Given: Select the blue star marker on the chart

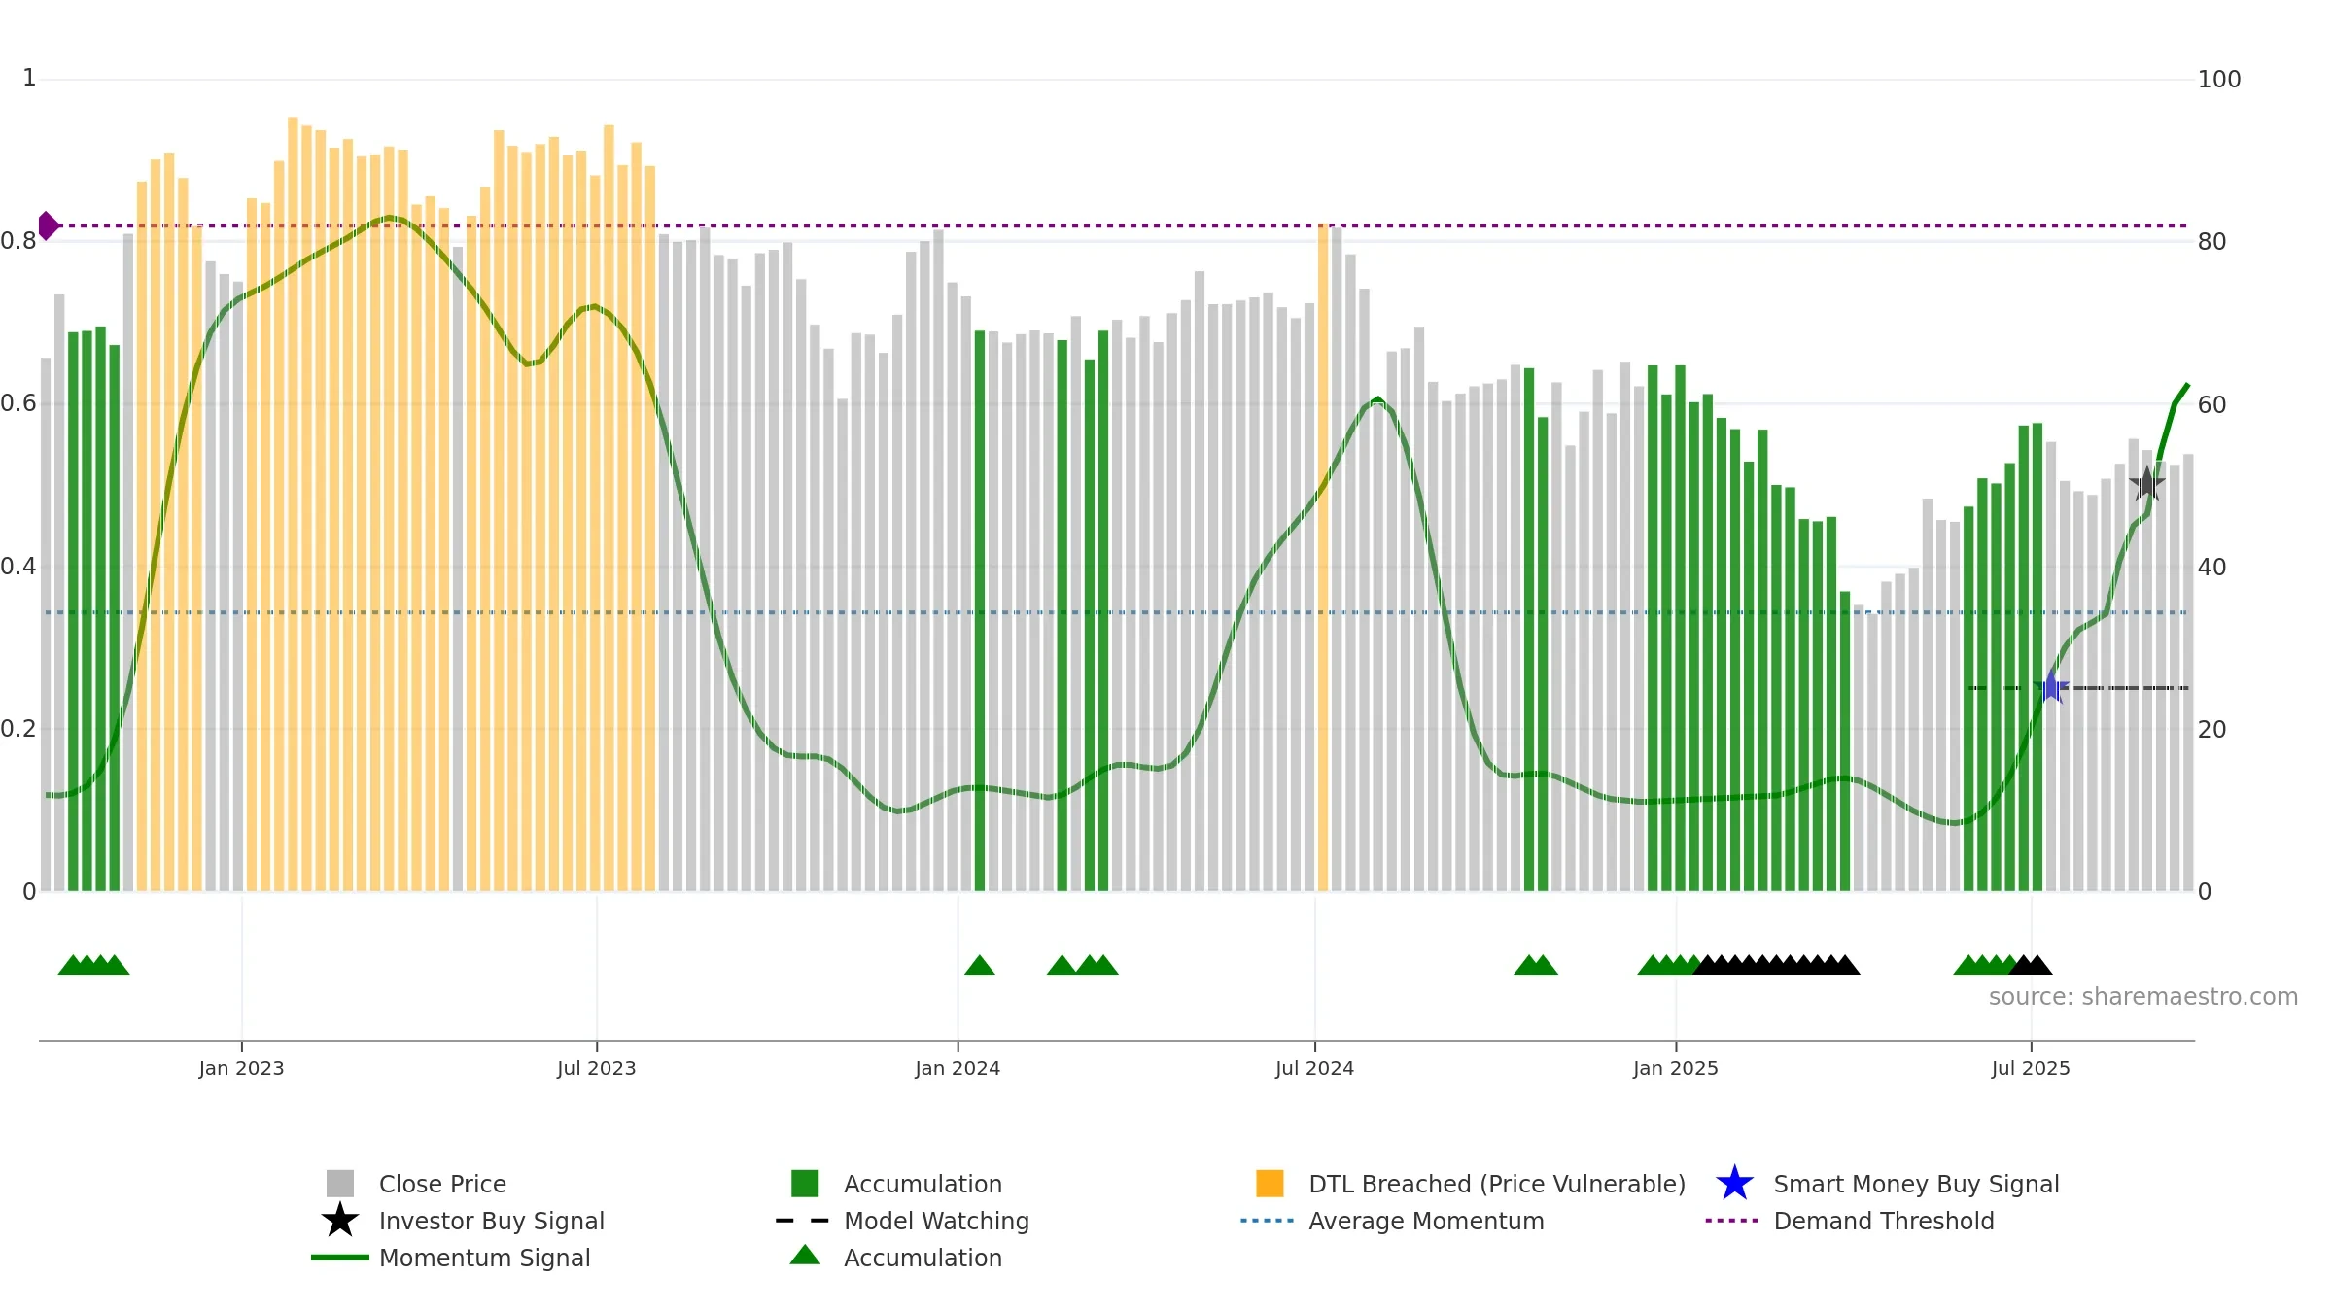Looking at the screenshot, I should click(2051, 687).
